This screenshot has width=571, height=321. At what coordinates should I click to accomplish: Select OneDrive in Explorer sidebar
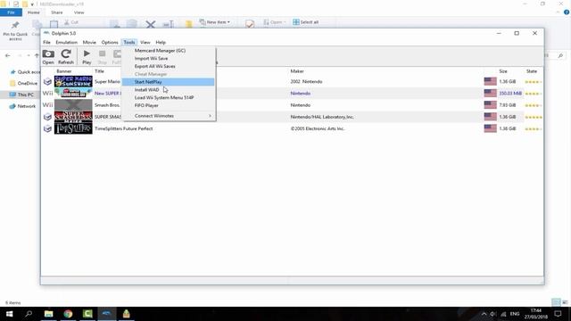(x=24, y=83)
